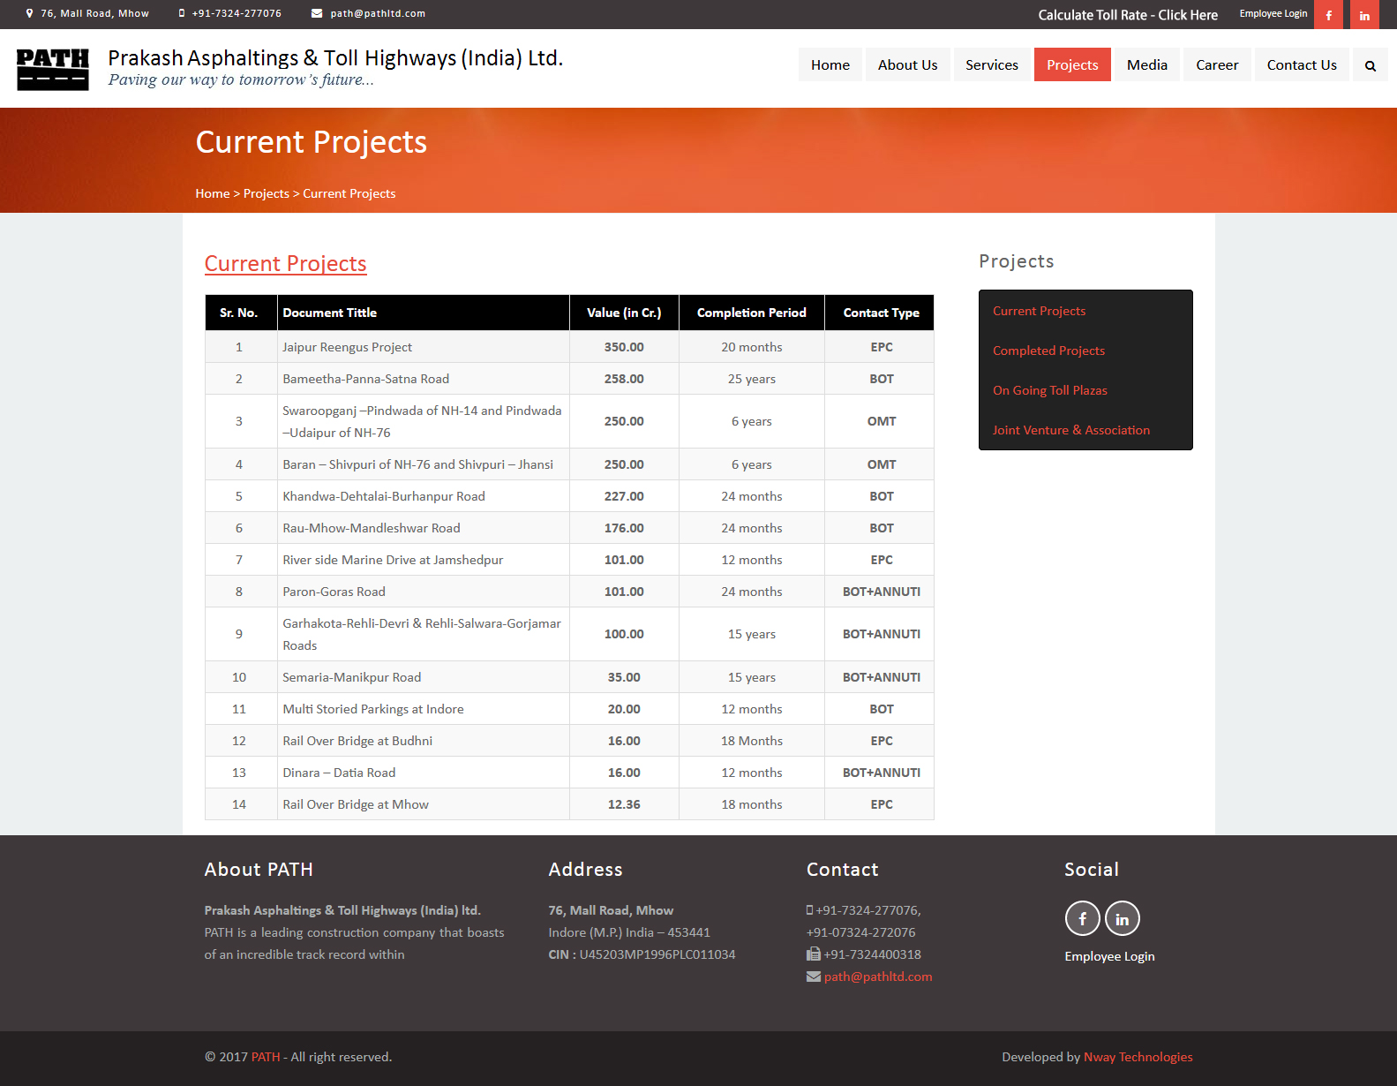Navigate to the Media menu item

tap(1146, 64)
